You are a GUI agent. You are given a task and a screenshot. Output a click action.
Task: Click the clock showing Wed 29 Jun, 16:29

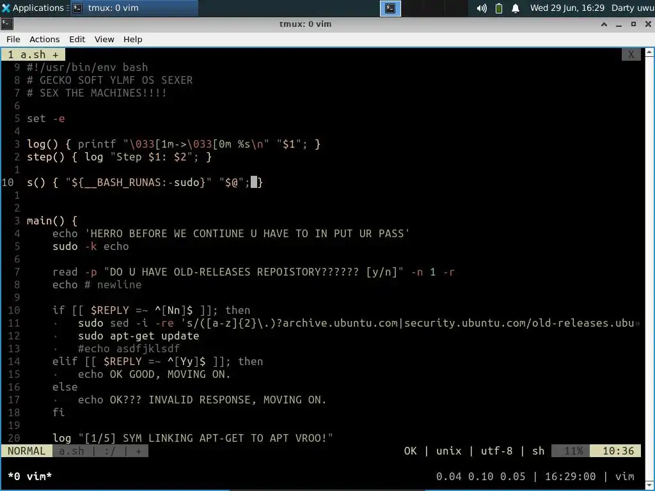(567, 8)
